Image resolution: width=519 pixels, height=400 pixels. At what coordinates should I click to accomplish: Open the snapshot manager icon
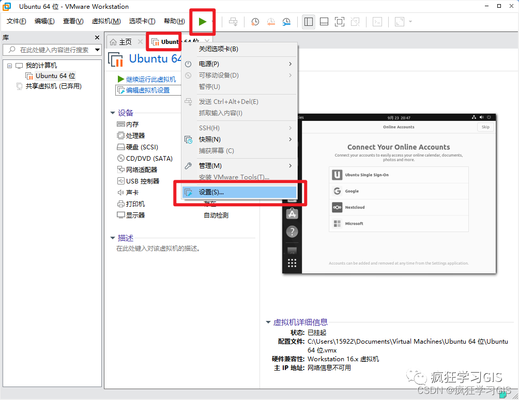[286, 22]
